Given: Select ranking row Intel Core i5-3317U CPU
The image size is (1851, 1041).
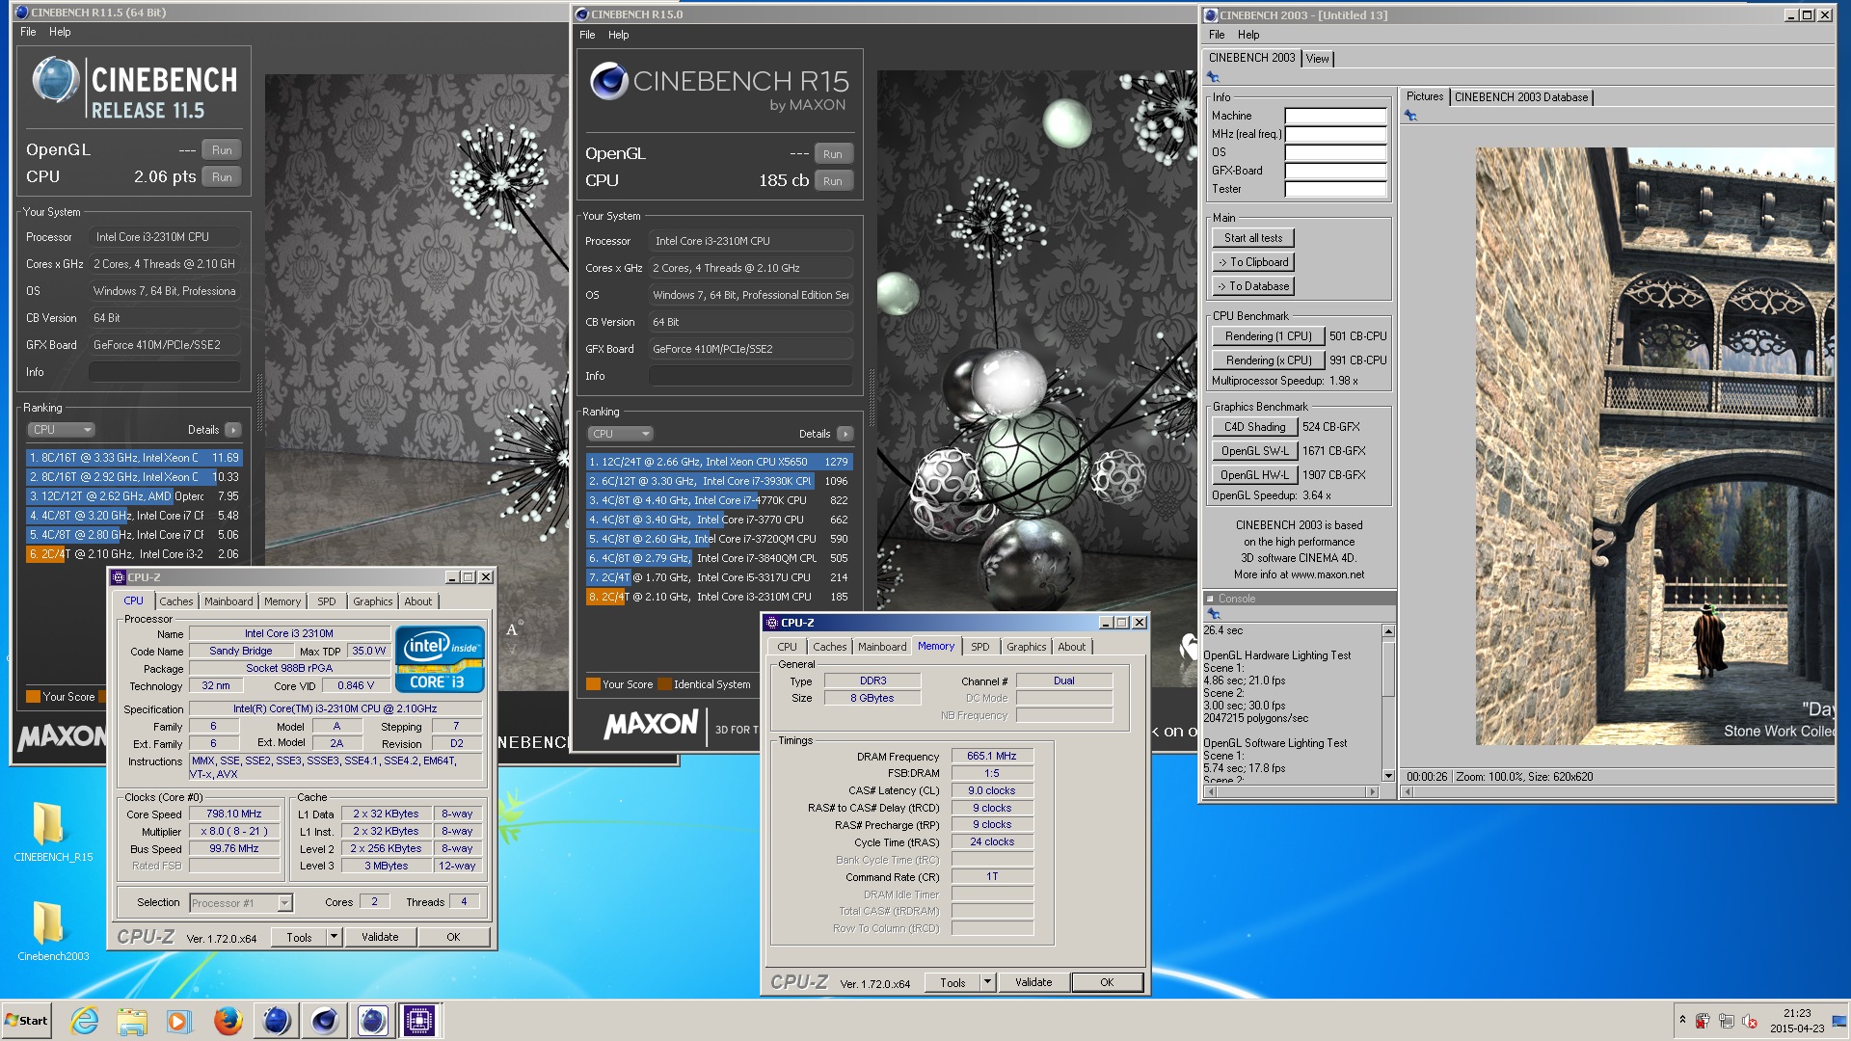Looking at the screenshot, I should 719,577.
